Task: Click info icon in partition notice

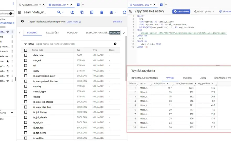Action: tap(22, 21)
